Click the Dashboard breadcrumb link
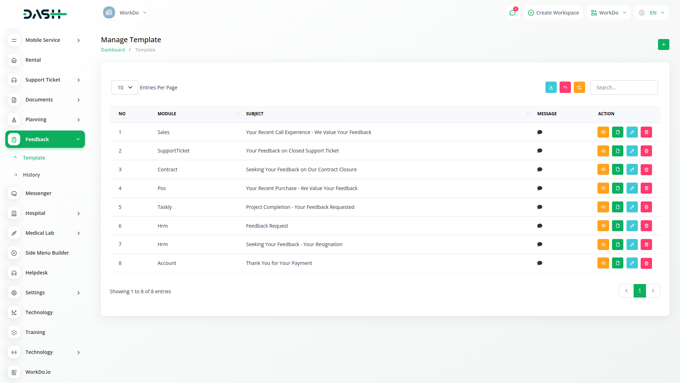680x383 pixels. (x=113, y=50)
